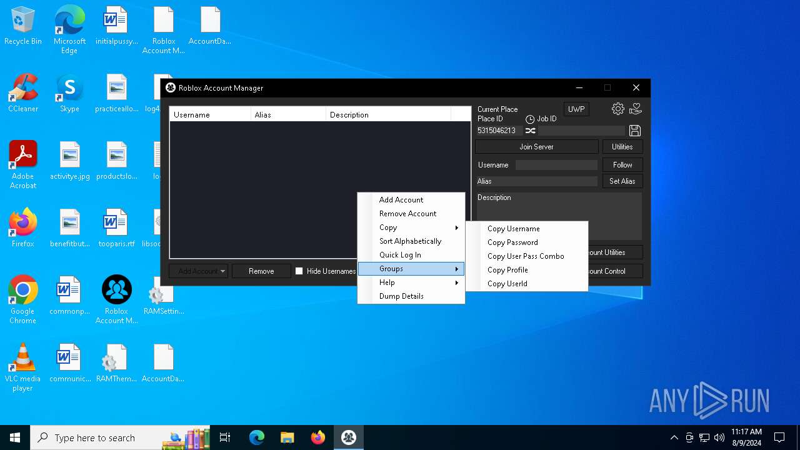Click the Job ID input field
Viewport: 800px width, 450px height.
coord(582,131)
